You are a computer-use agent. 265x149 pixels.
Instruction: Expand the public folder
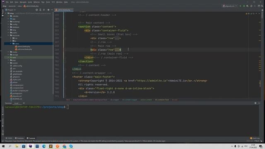pyautogui.click(x=8, y=33)
